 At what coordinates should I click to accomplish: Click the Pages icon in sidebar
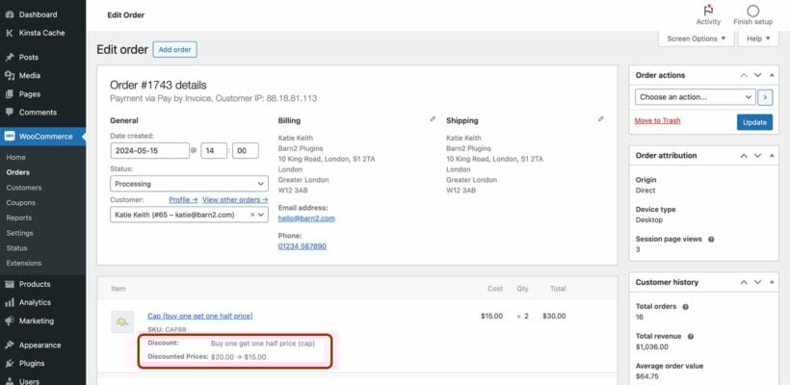[9, 93]
